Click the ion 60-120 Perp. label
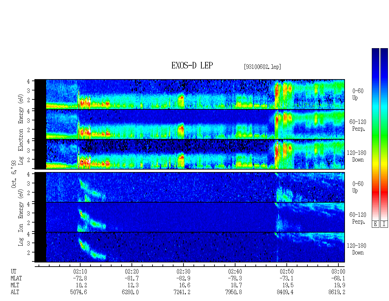This screenshot has height=301, width=389. pyautogui.click(x=357, y=218)
